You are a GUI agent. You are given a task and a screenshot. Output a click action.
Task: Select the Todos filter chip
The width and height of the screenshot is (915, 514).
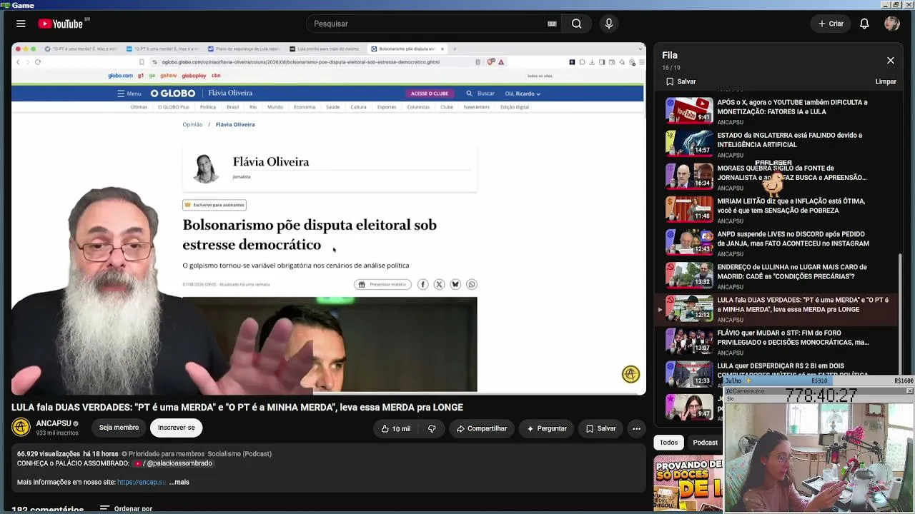click(668, 443)
